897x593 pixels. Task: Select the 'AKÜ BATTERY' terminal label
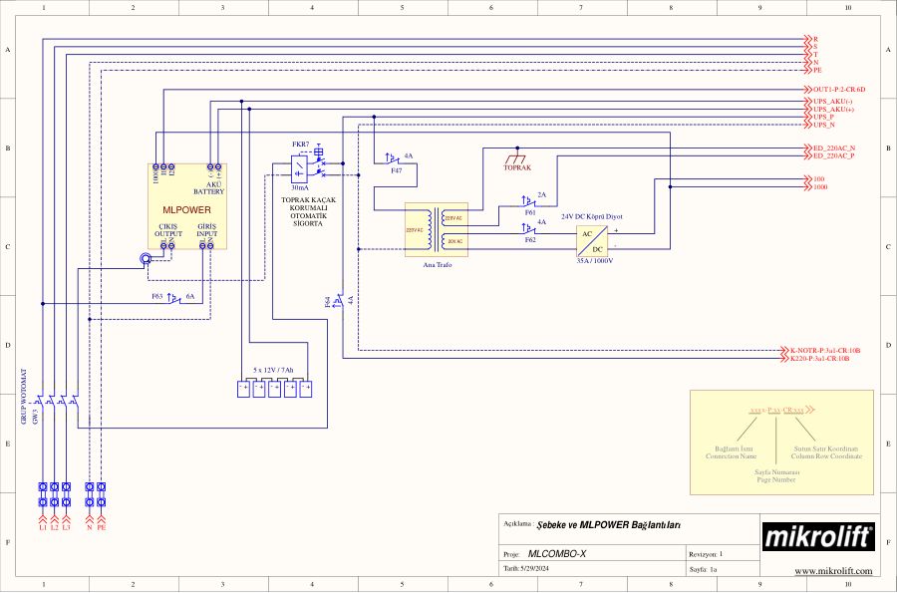tap(209, 188)
